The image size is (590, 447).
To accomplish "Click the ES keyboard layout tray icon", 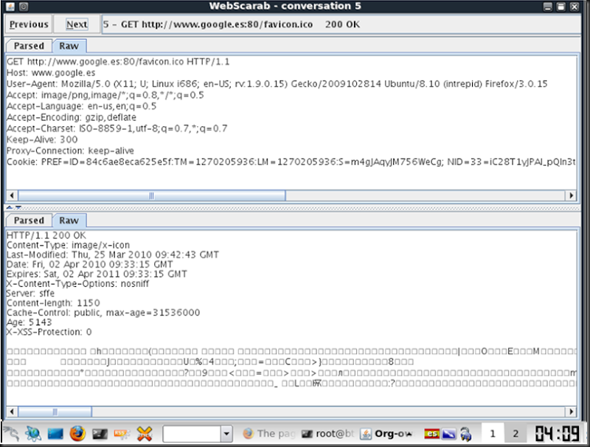I will tap(431, 434).
